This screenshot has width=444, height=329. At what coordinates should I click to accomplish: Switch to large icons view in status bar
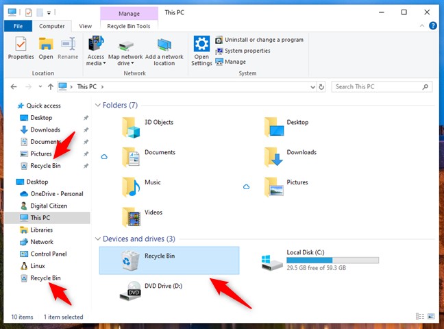click(430, 317)
